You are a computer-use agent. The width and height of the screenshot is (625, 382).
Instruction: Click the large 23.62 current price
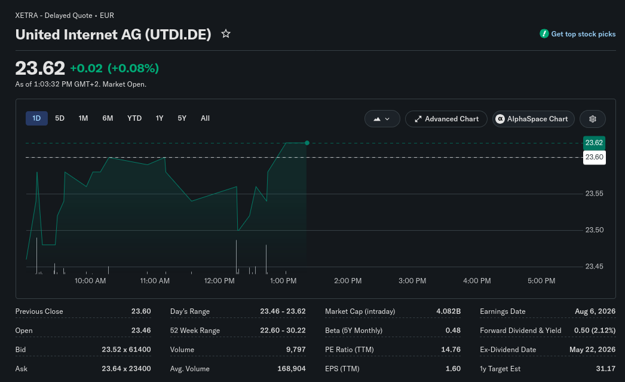point(40,68)
